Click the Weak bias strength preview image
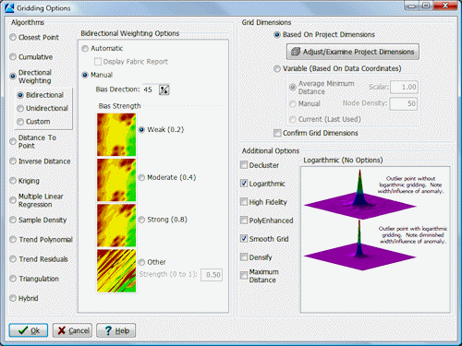 point(116,135)
